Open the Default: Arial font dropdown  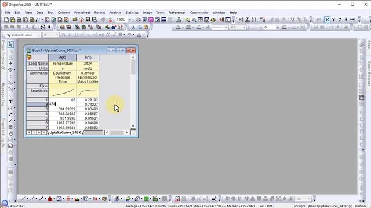pyautogui.click(x=39, y=35)
